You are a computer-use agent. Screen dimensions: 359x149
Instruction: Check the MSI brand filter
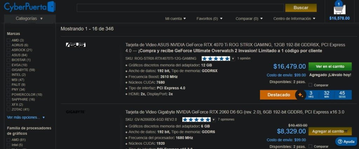[x=8, y=80]
